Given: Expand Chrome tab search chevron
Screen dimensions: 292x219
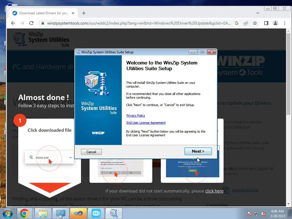Looking at the screenshot, I should pyautogui.click(x=258, y=13).
